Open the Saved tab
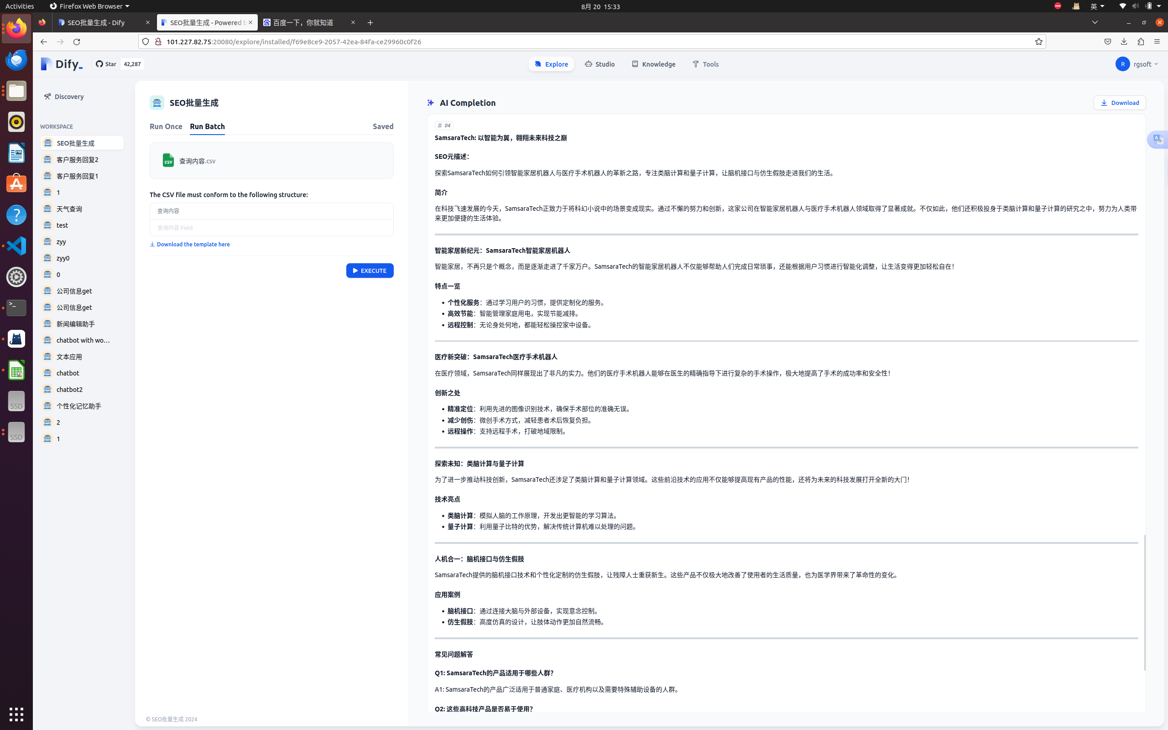 383,126
